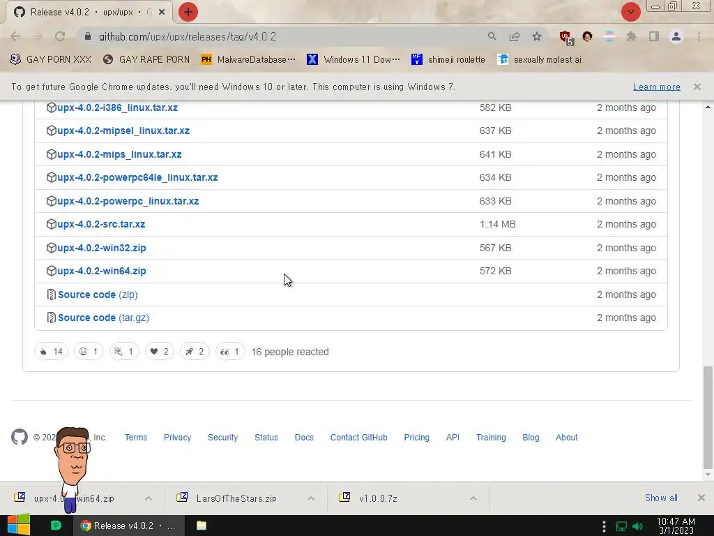Click the red dropdown circle in title bar
The width and height of the screenshot is (714, 536).
click(630, 12)
